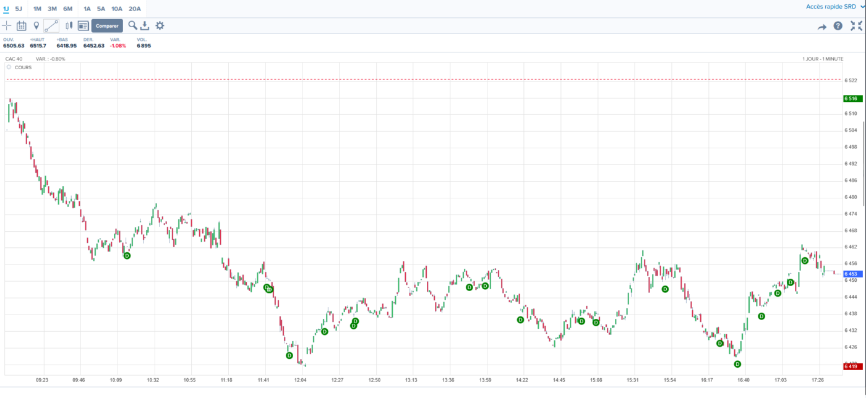The image size is (866, 398).
Task: Switch to the 1J period
Action: pos(6,9)
